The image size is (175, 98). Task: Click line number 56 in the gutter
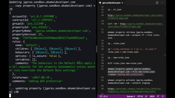point(103,49)
